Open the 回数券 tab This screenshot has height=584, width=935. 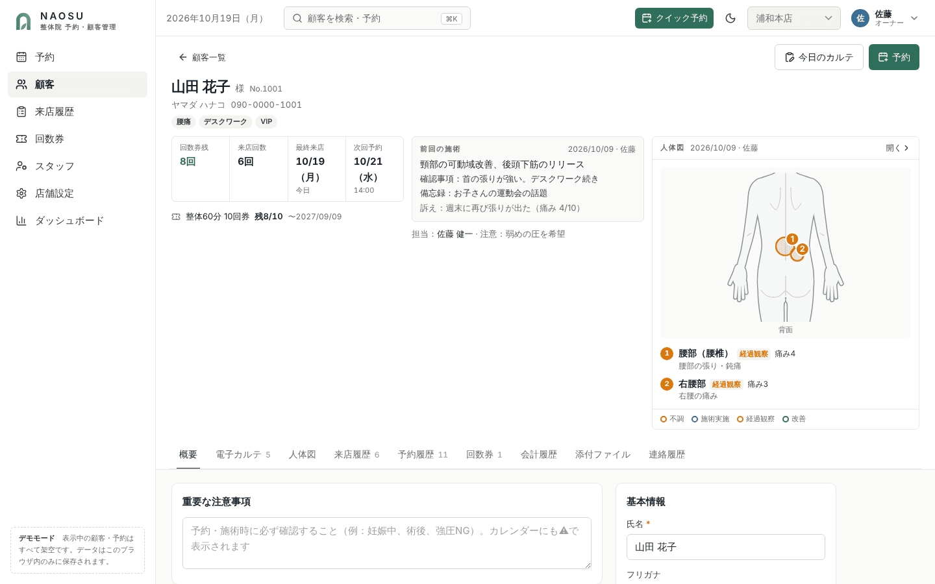tap(484, 455)
